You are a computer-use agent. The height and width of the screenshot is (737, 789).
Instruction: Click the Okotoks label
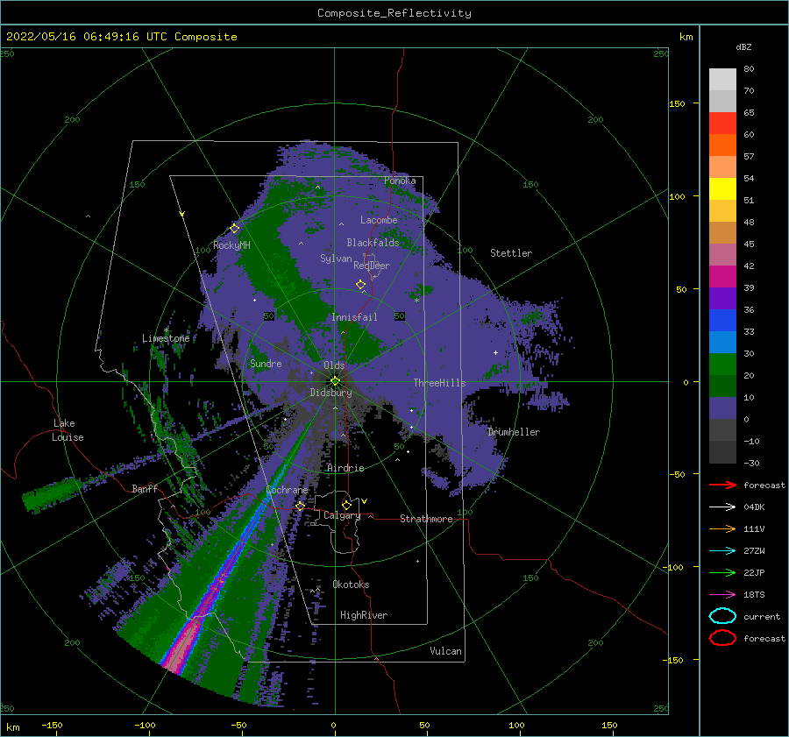351,585
